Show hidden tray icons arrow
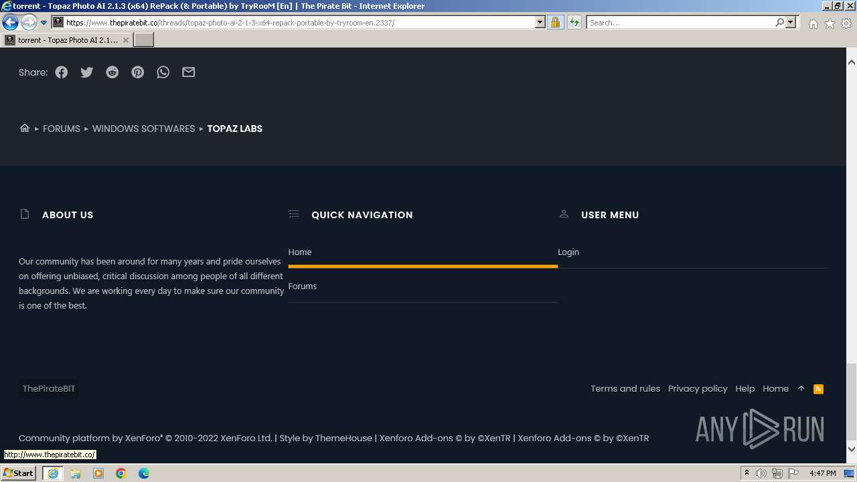Image resolution: width=857 pixels, height=482 pixels. [x=747, y=473]
